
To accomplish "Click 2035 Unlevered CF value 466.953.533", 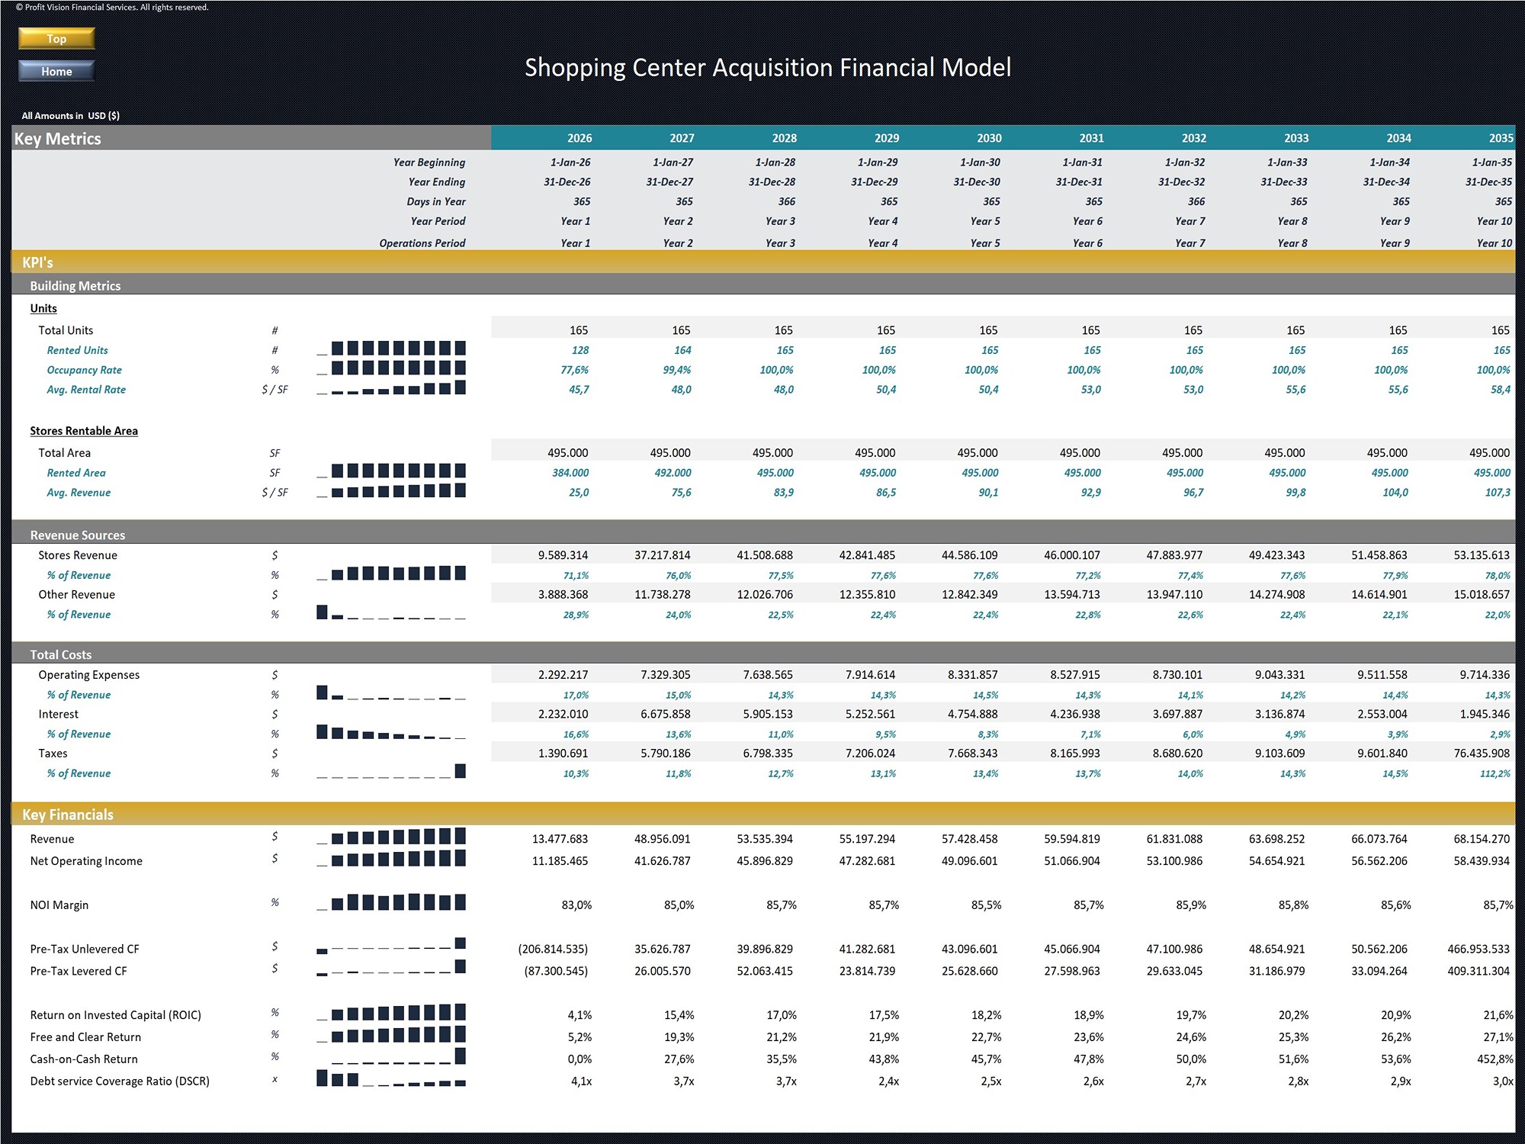I will coord(1478,949).
